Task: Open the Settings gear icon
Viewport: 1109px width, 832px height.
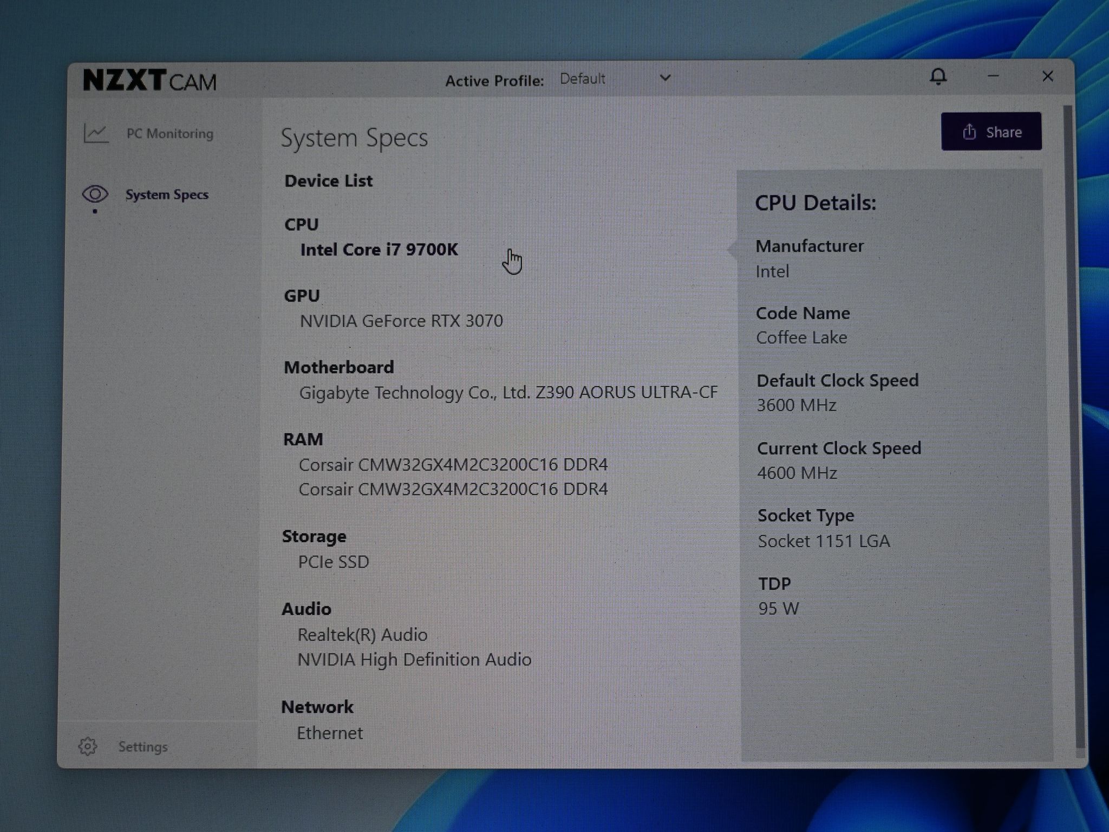Action: pyautogui.click(x=88, y=746)
